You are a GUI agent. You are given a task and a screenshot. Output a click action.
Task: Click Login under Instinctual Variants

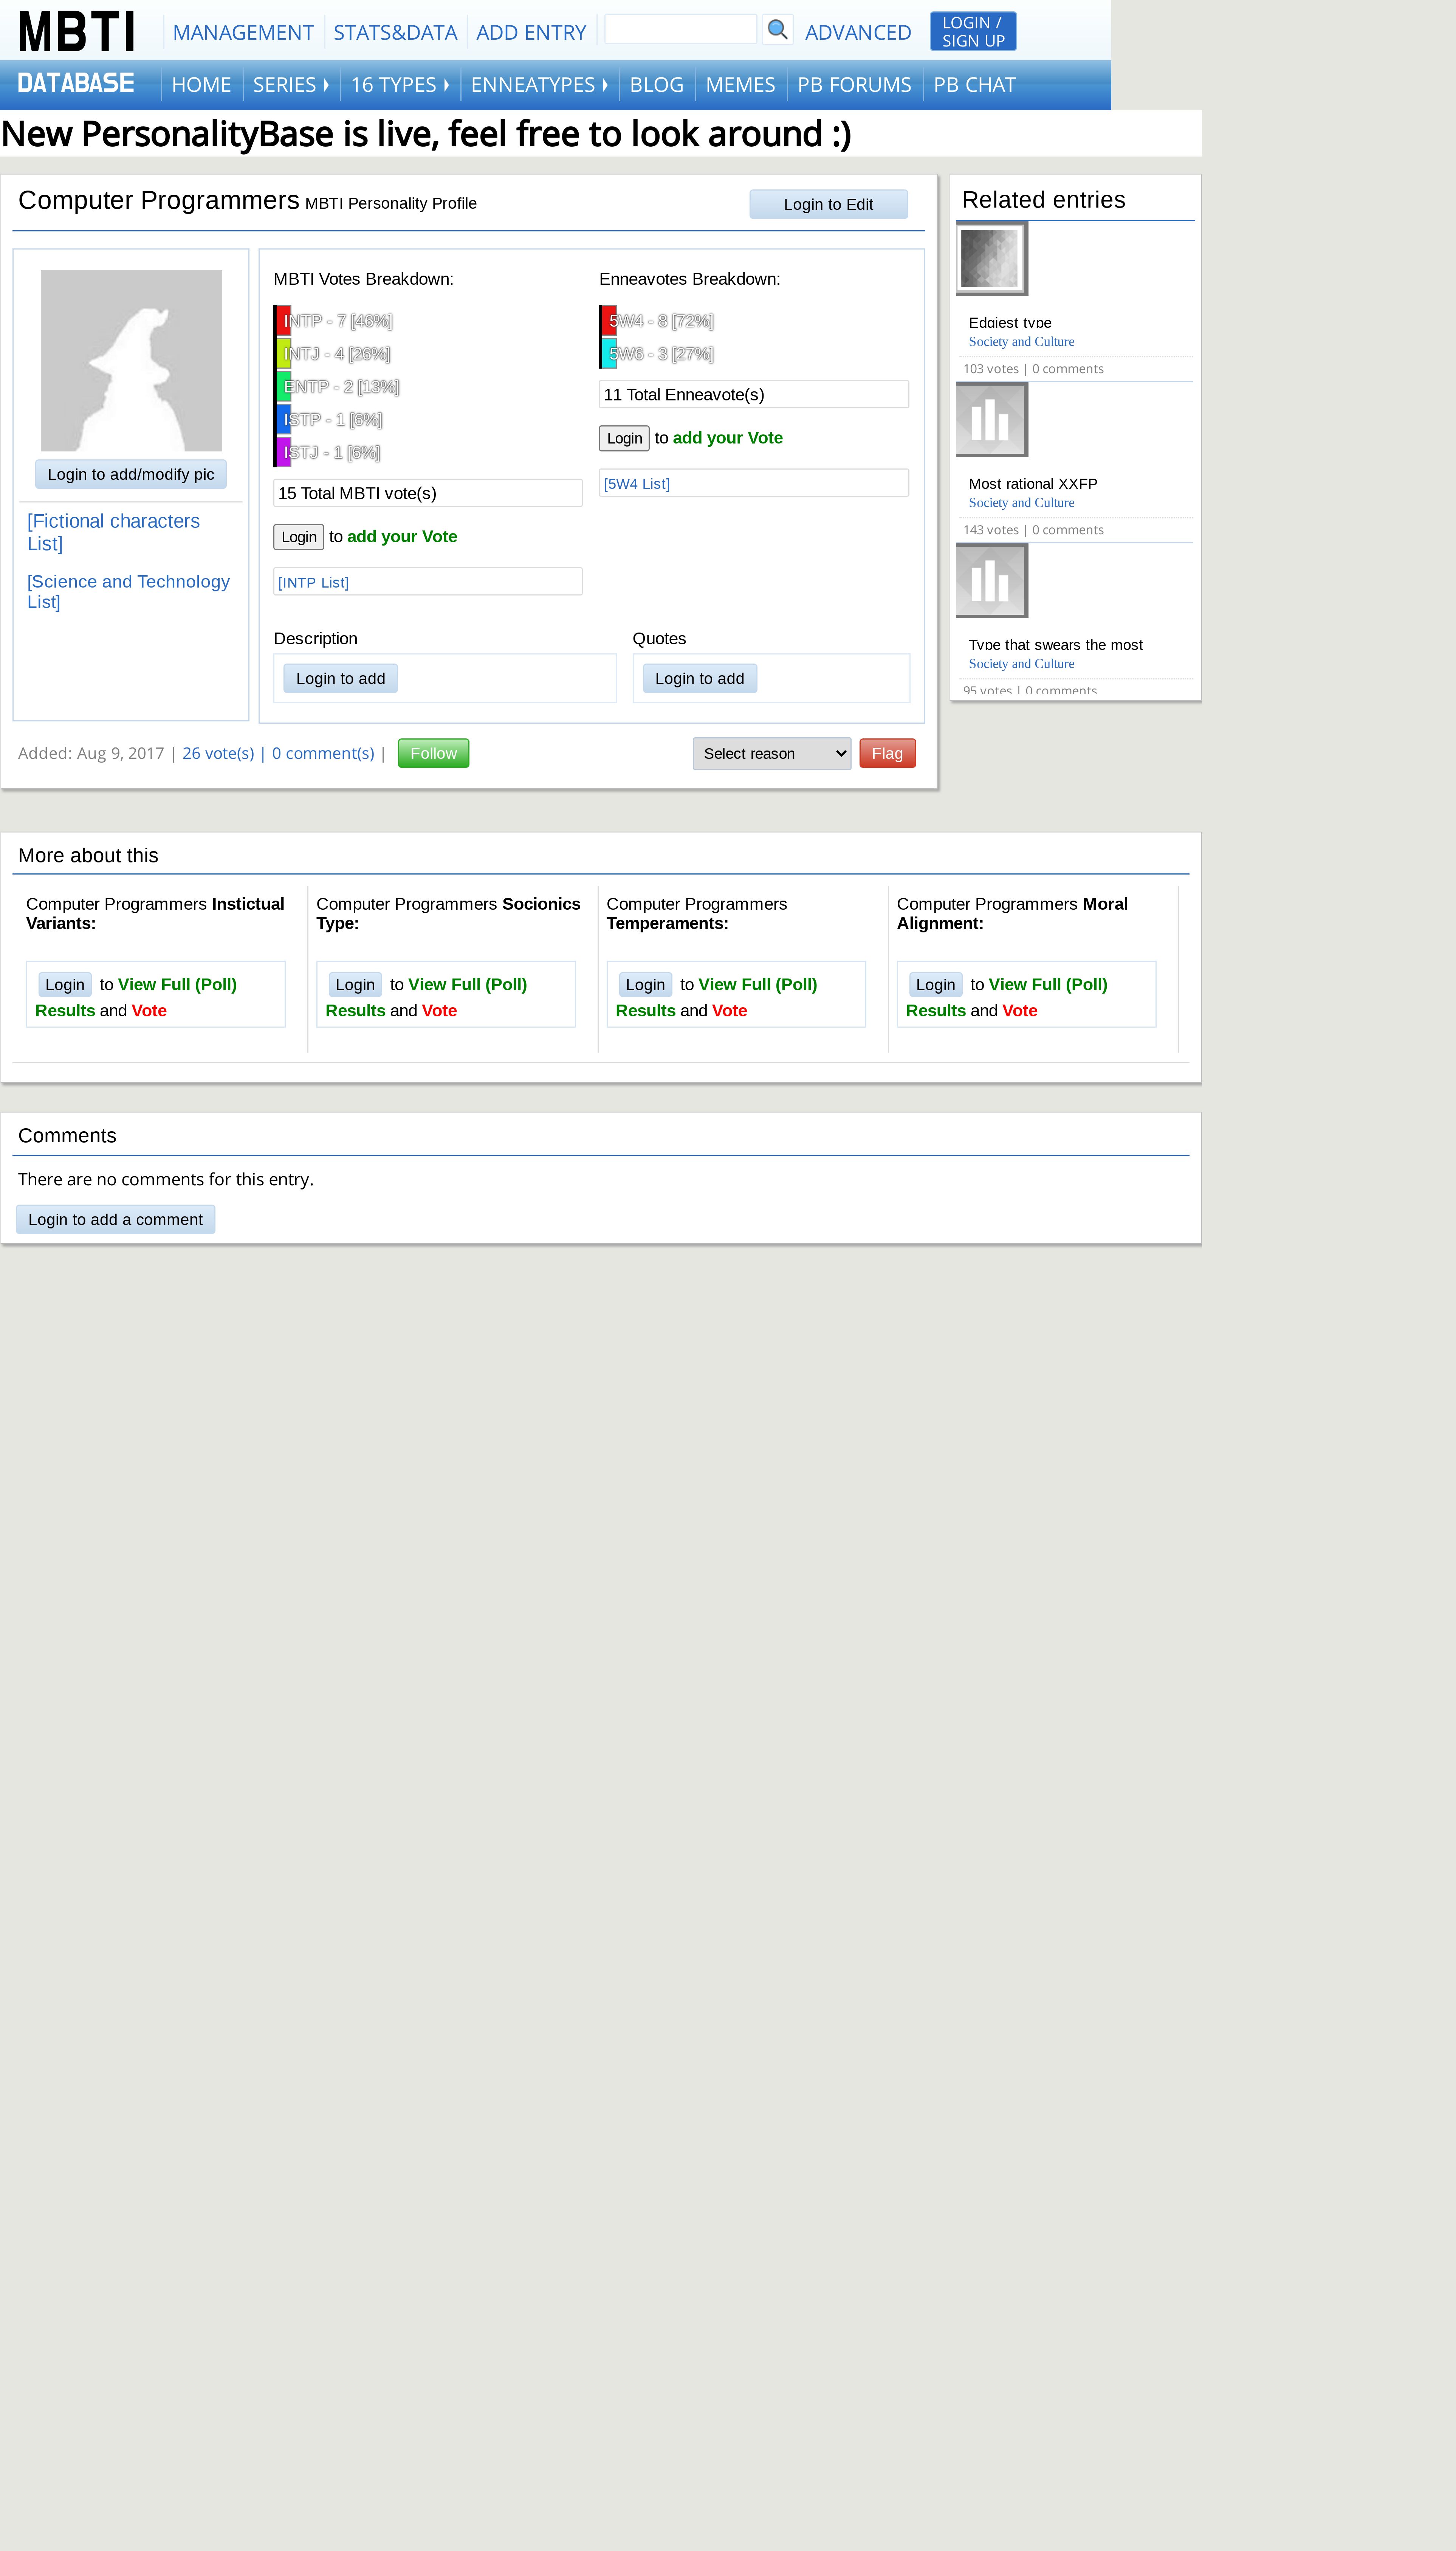[x=65, y=985]
